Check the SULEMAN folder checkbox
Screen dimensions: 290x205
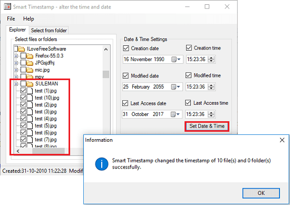pos(23,84)
